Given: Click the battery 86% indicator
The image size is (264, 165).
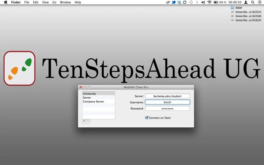Looking at the screenshot, I should [x=220, y=2].
